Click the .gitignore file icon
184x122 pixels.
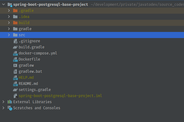(15, 41)
